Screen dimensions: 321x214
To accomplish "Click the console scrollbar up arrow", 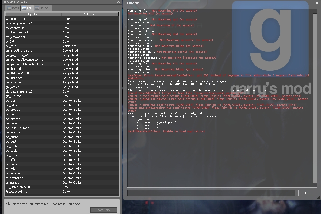I will point(315,11).
